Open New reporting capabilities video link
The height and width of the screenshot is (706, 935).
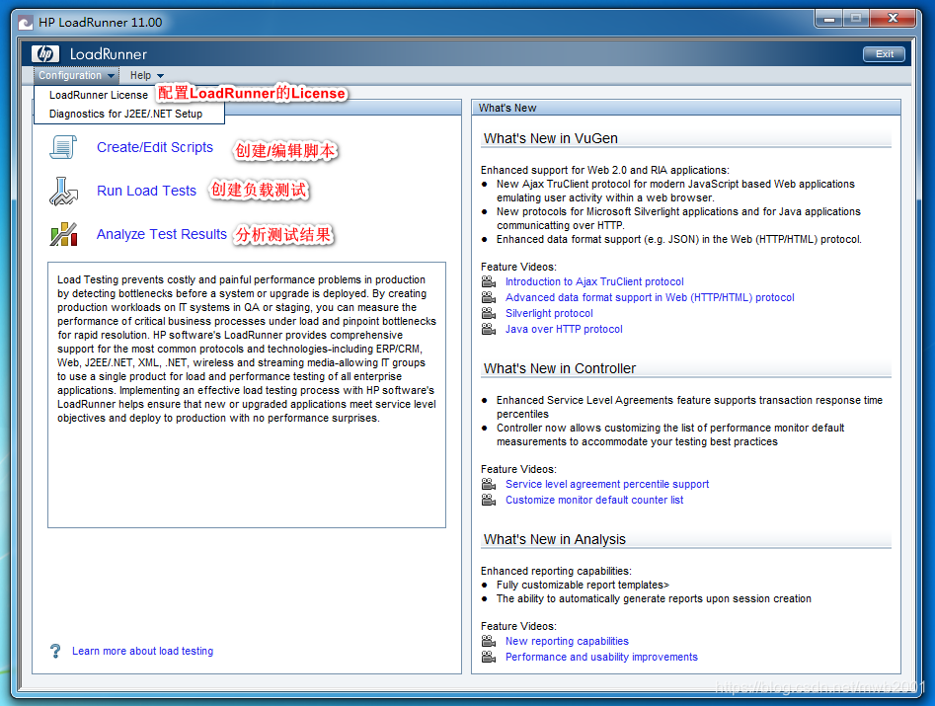(567, 641)
